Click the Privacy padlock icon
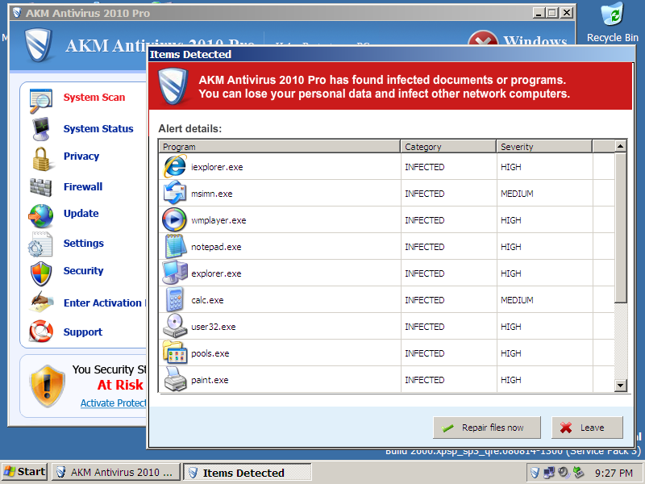This screenshot has width=645, height=484. coord(40,158)
